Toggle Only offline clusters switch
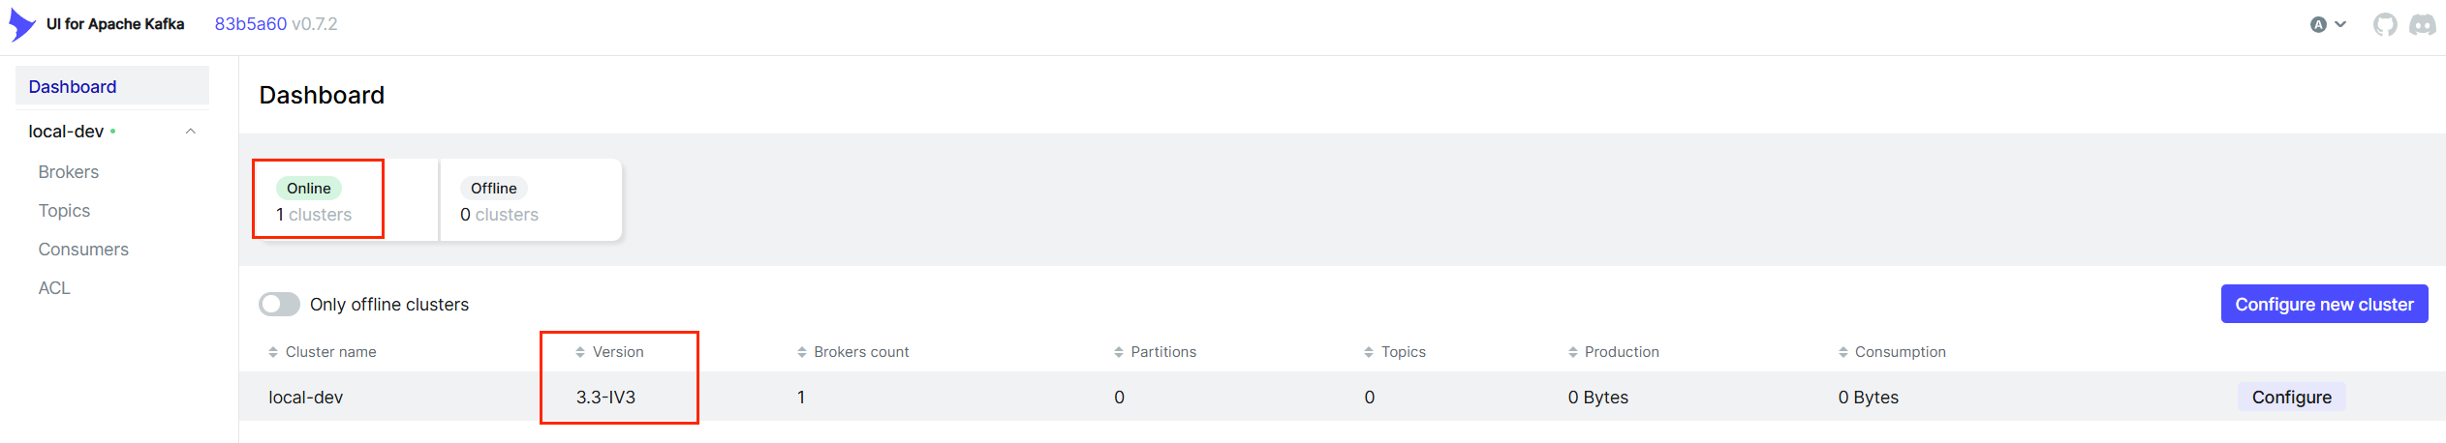Viewport: 2446px width, 443px height. tap(279, 305)
